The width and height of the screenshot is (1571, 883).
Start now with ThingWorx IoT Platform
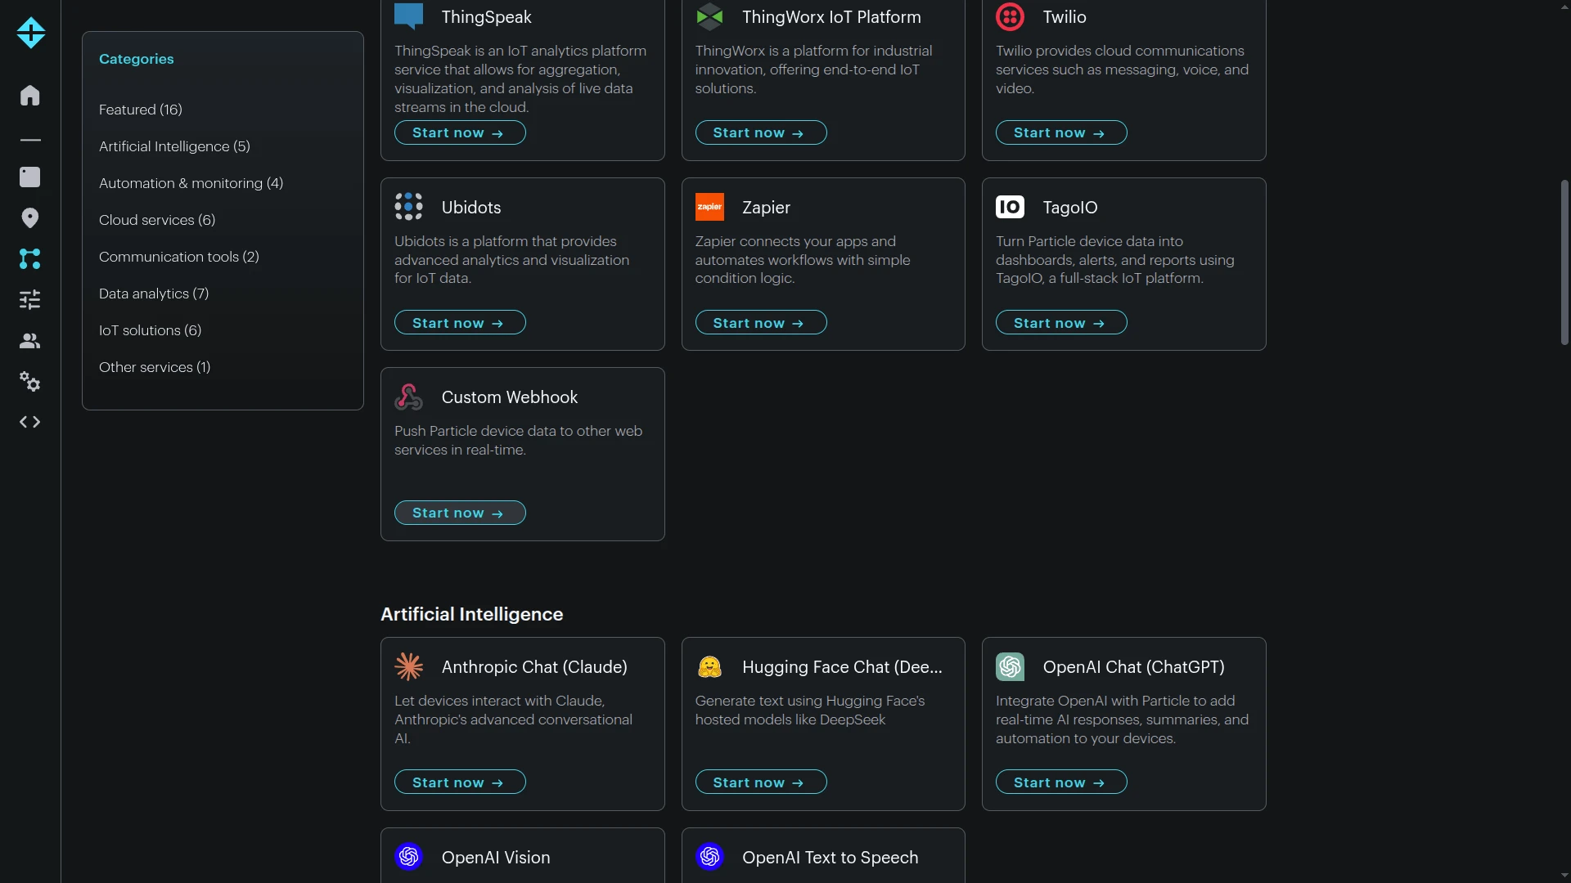[x=761, y=132]
